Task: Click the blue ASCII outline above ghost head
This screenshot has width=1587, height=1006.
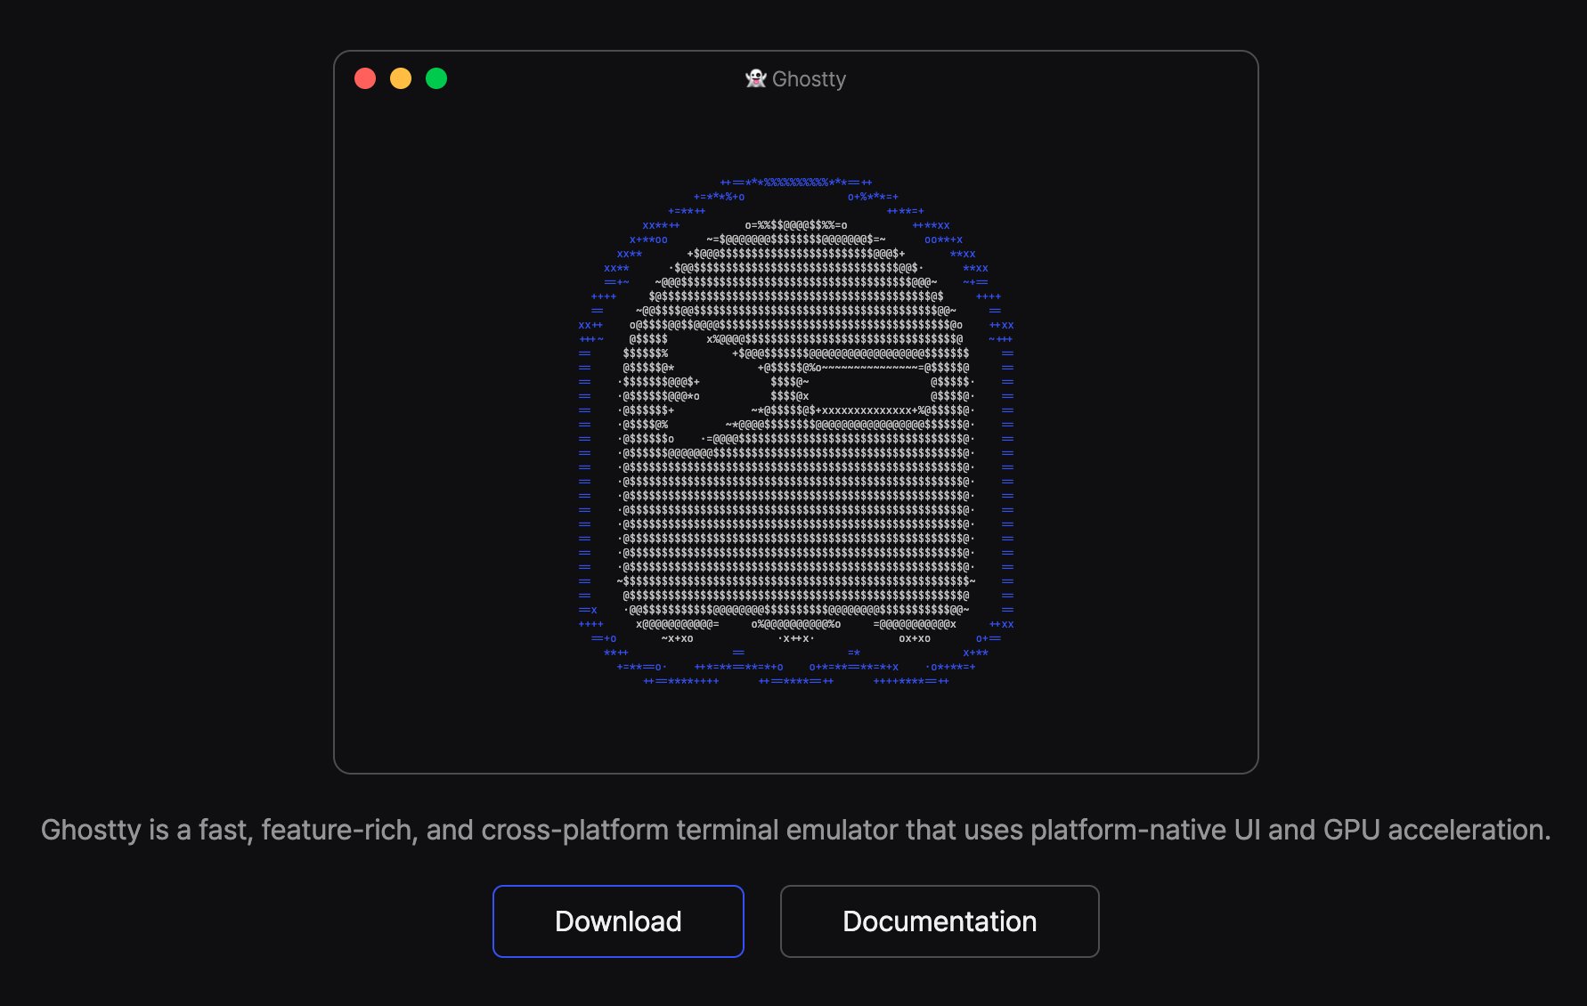Action: [796, 183]
